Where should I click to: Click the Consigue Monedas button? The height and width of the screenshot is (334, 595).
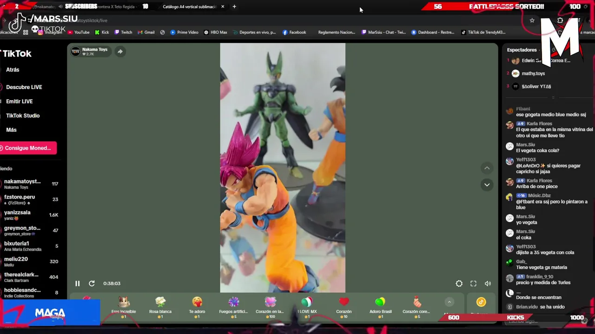pos(28,148)
